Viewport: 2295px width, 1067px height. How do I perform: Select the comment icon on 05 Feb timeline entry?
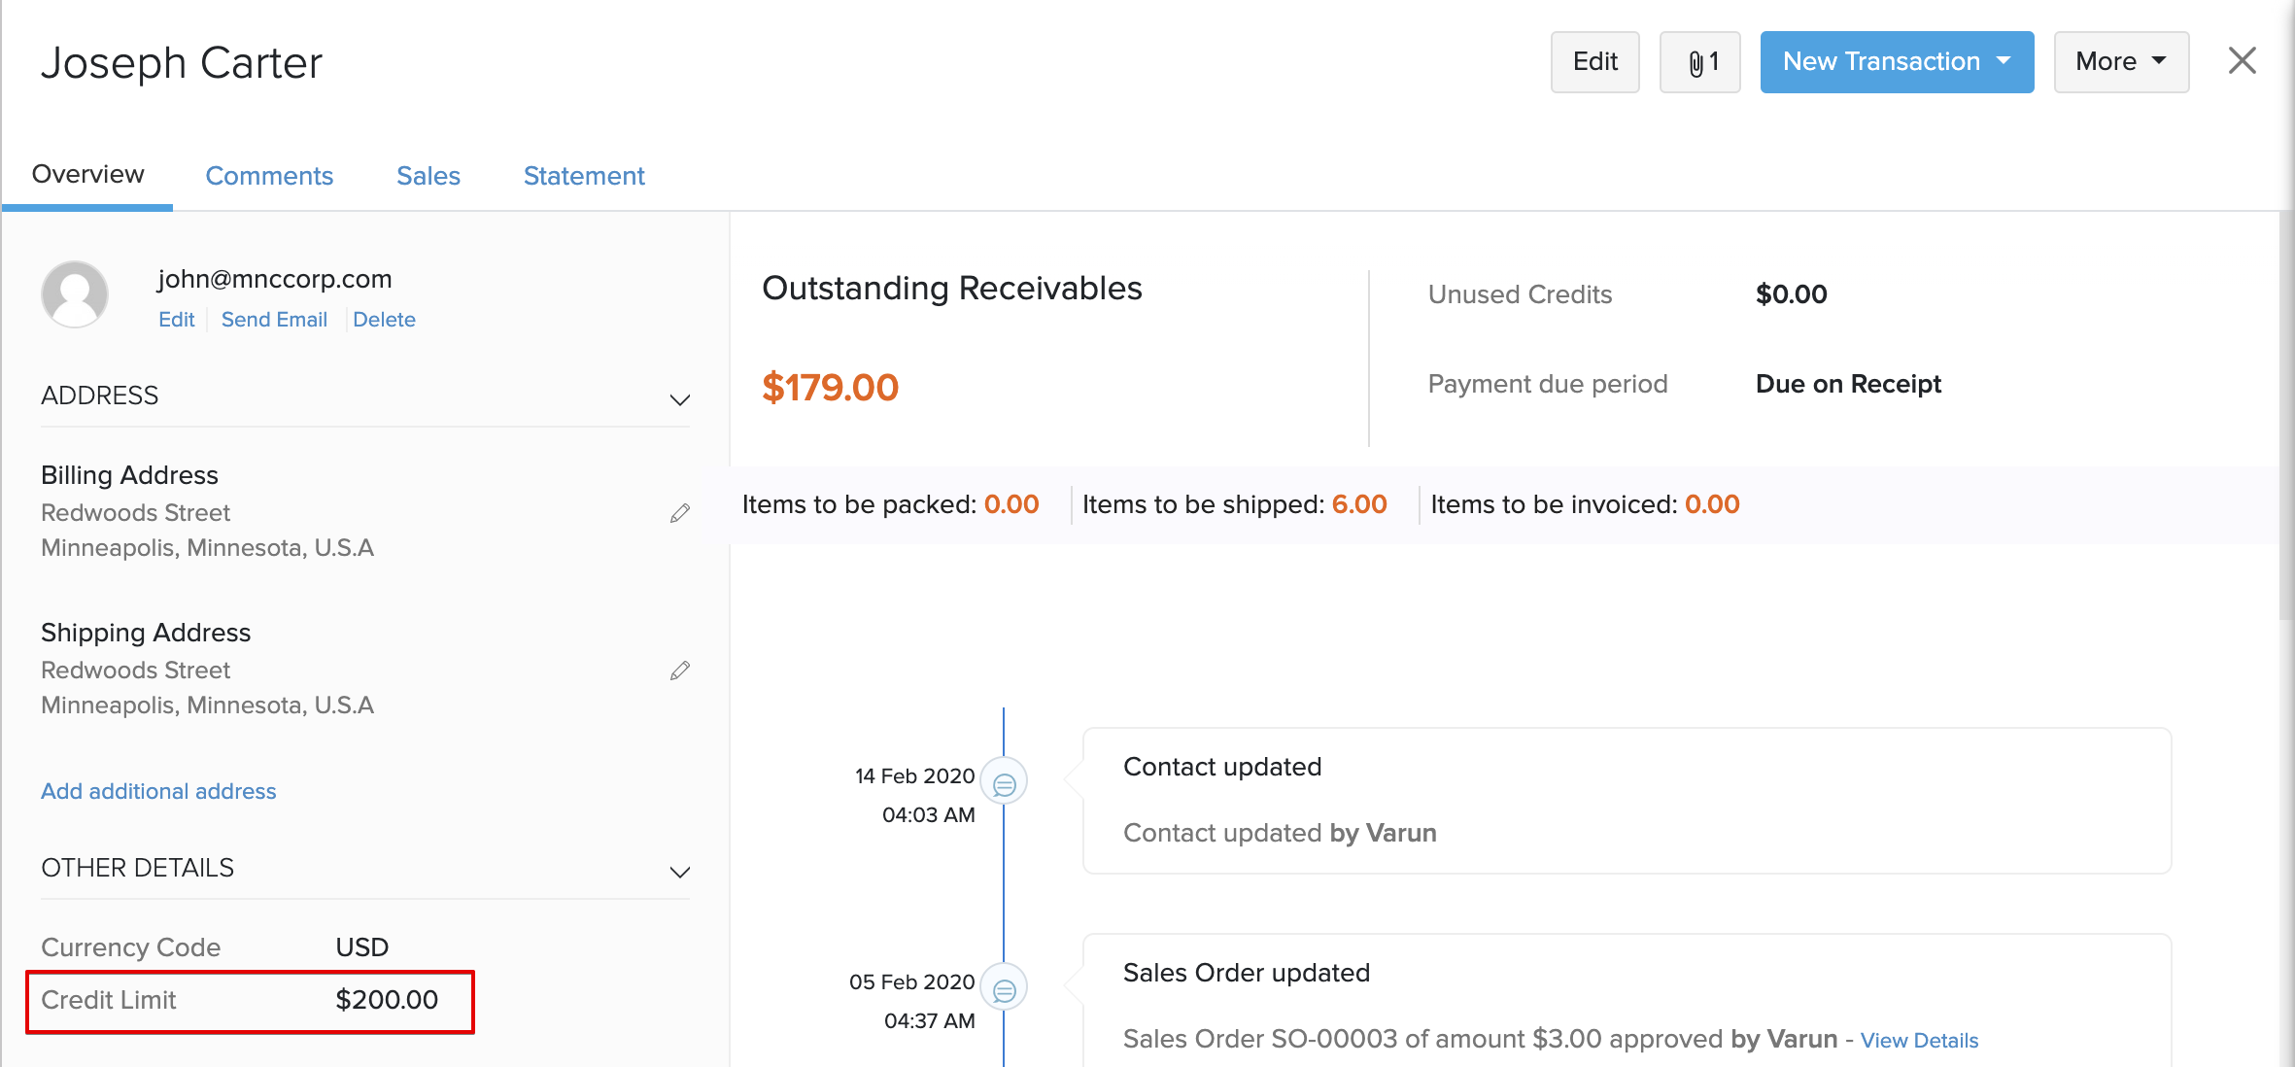click(1006, 985)
